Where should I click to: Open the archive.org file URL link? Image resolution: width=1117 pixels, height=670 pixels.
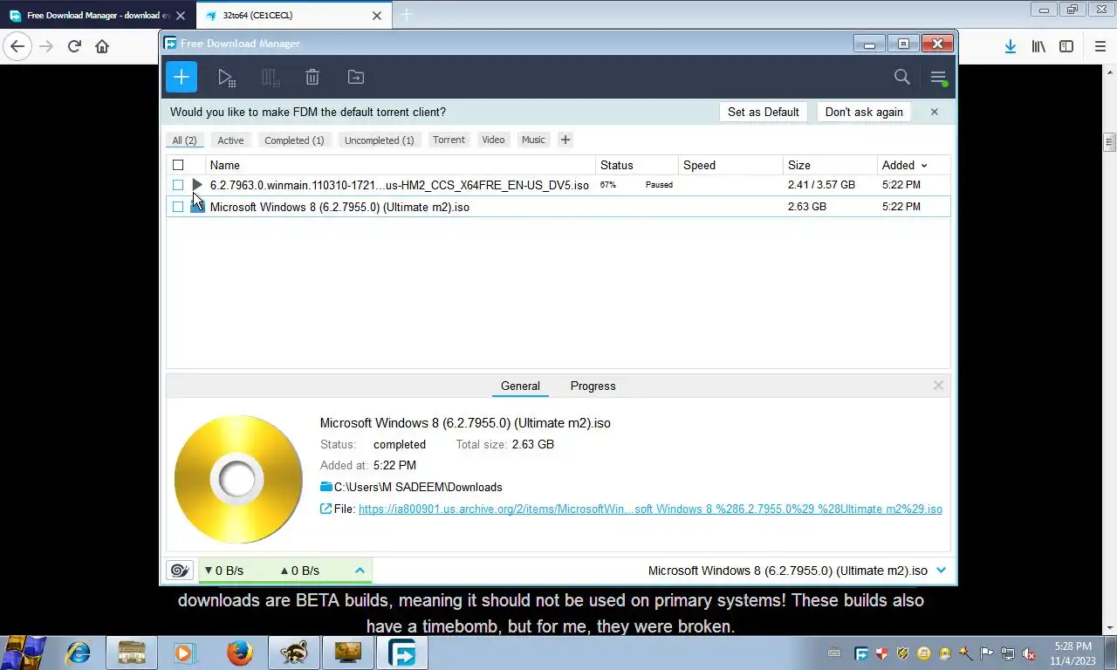click(x=650, y=509)
